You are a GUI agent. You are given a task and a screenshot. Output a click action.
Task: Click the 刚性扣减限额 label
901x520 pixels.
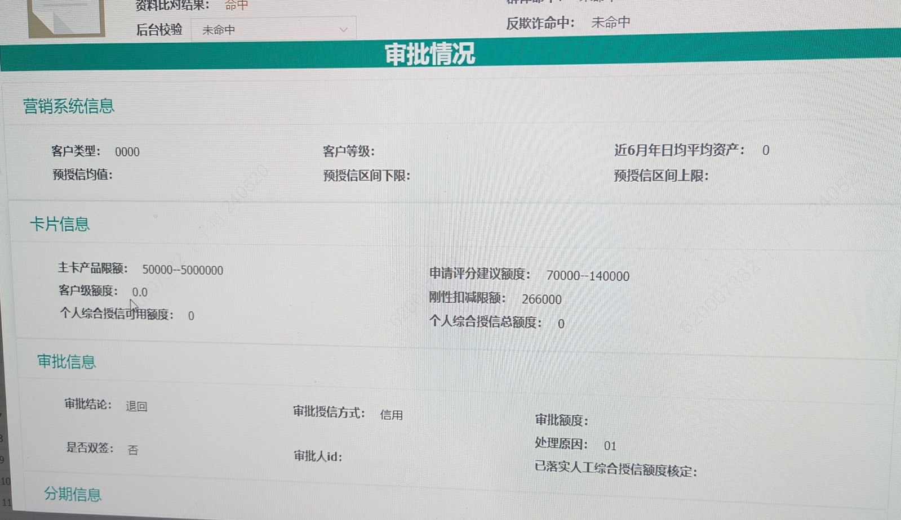467,298
